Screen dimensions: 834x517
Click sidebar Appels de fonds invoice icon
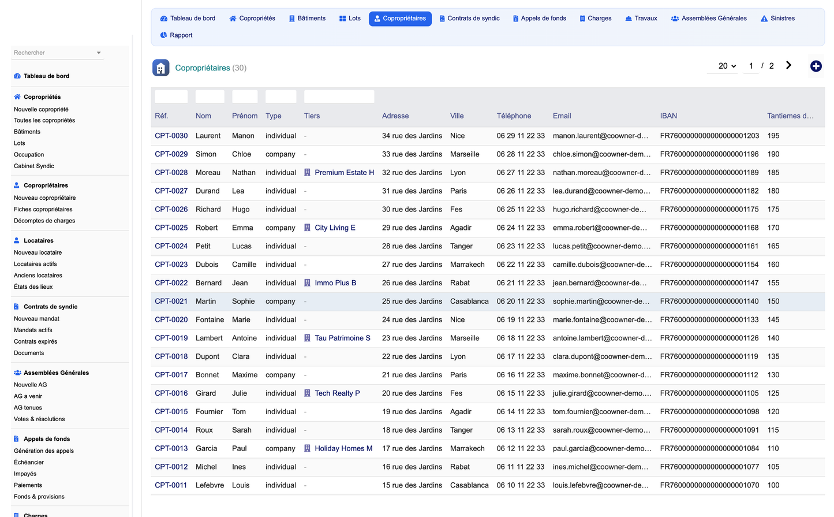[x=17, y=439]
